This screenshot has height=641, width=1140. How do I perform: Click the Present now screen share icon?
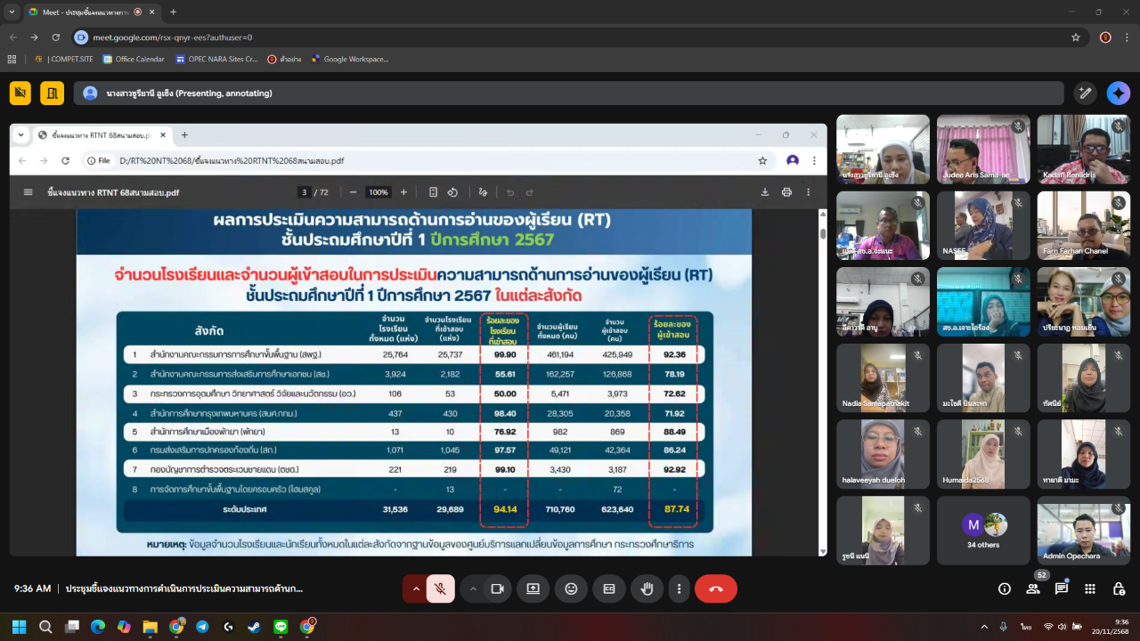tap(533, 588)
